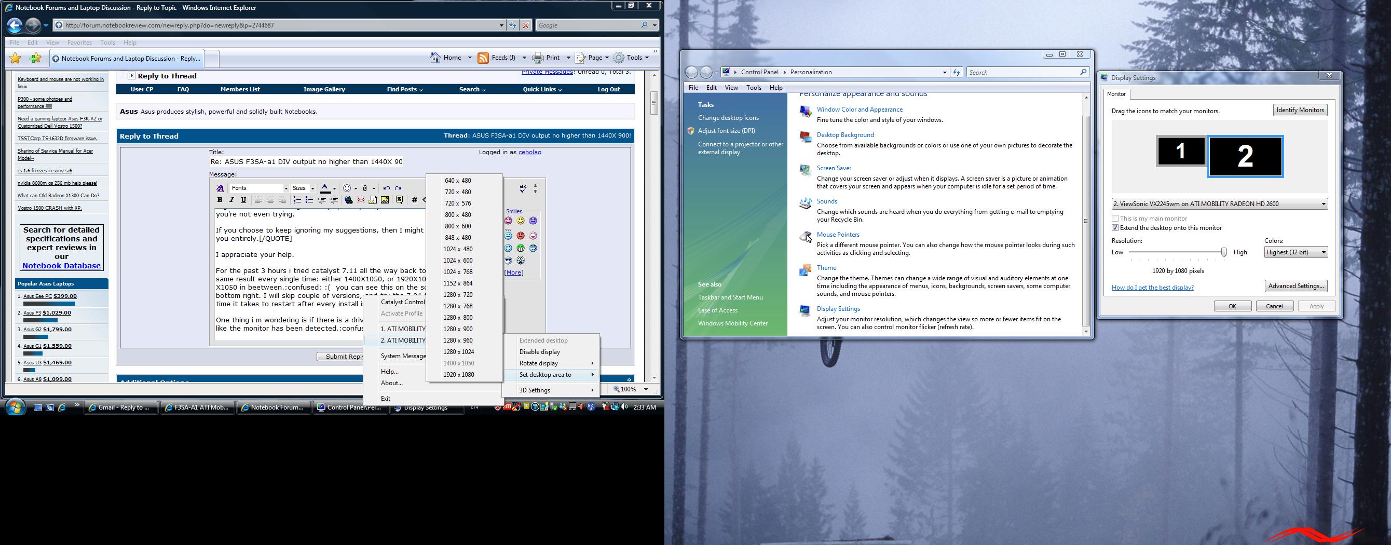Open 'How do I get the best display?' link
Image resolution: width=1391 pixels, height=545 pixels.
point(1152,288)
